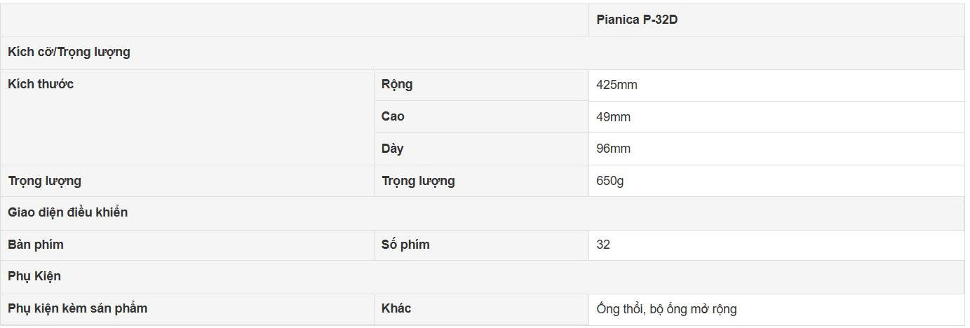The image size is (970, 328).
Task: Select the Rộng dimension label
Action: (397, 84)
